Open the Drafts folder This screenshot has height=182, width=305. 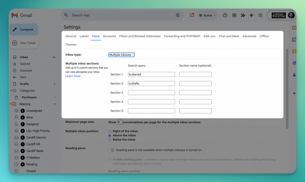[24, 84]
